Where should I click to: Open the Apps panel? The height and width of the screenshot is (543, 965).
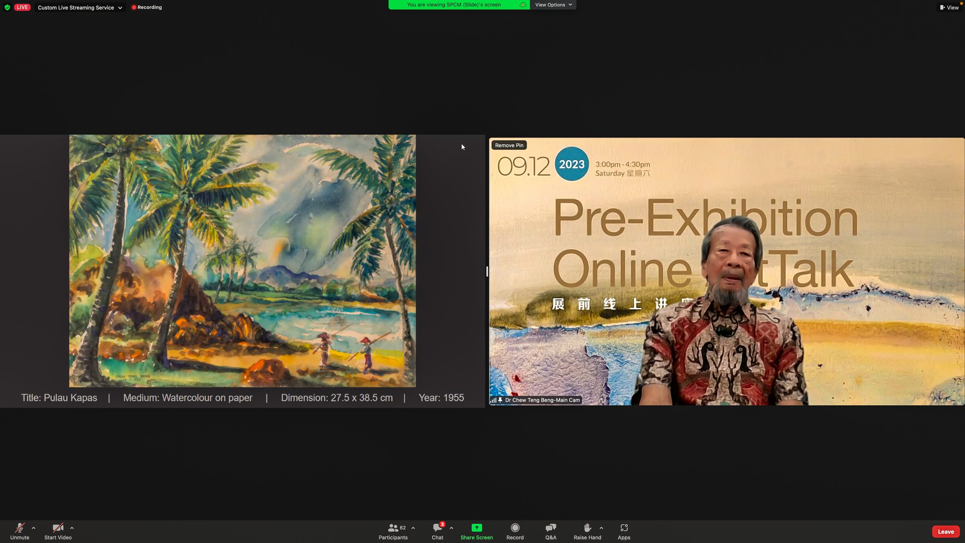624,528
